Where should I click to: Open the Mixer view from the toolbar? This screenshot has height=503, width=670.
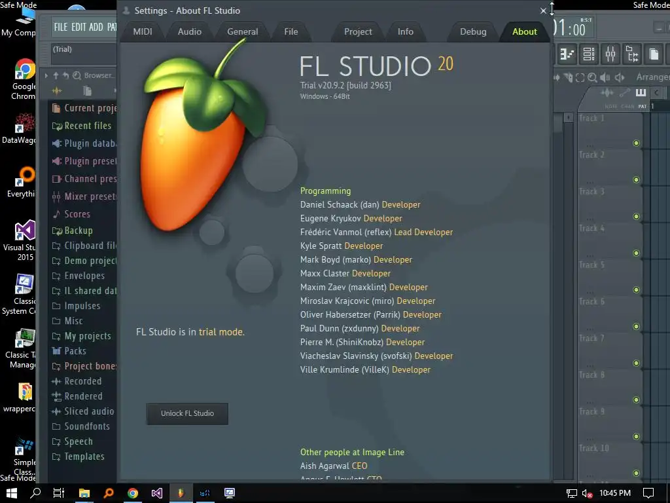pos(610,54)
